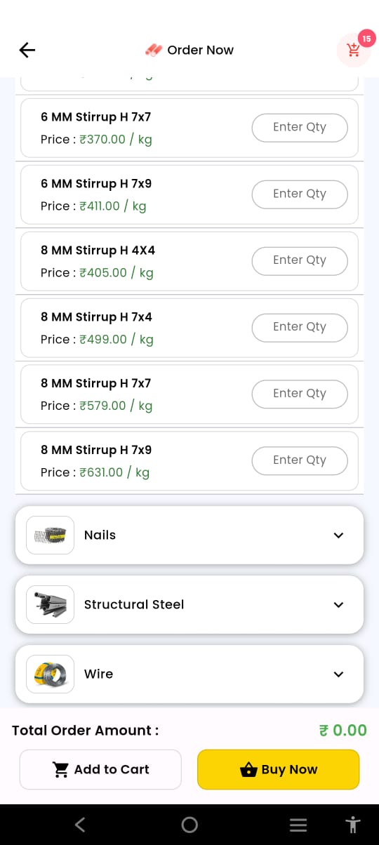This screenshot has height=845, width=379.
Task: Select quantity field for 8 MM Stirrup H 7x9
Action: (300, 460)
